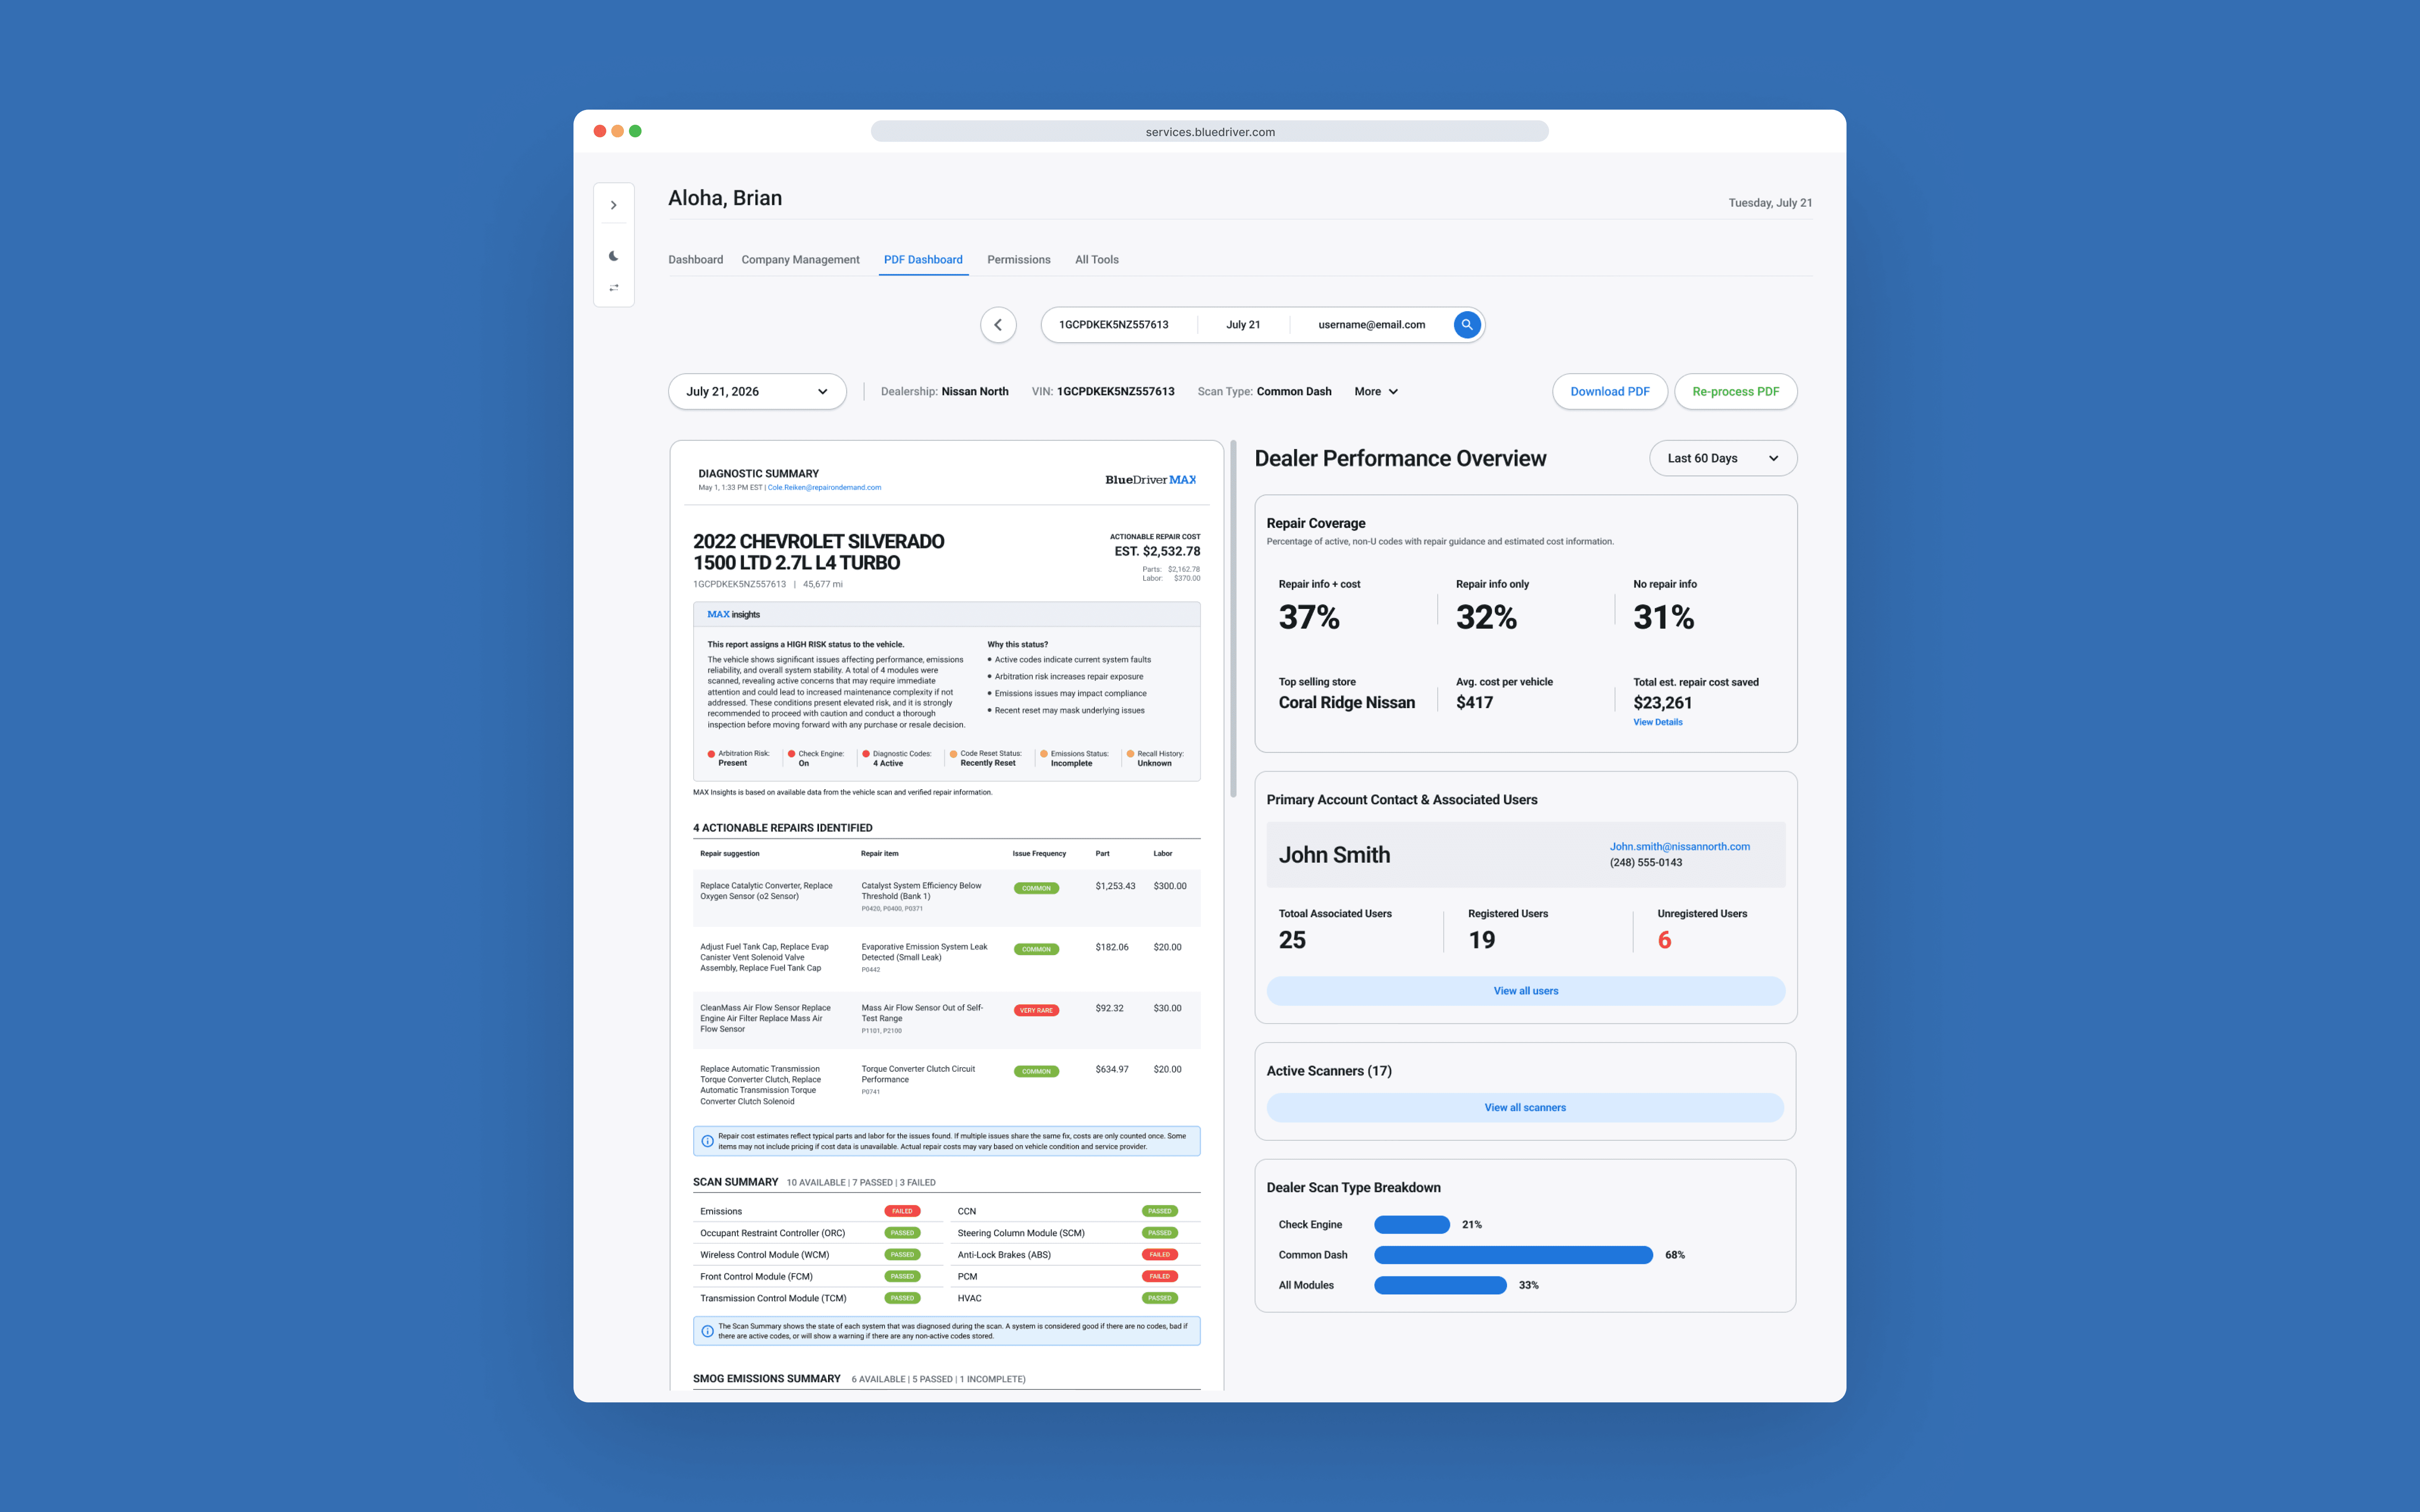Click the EST. $2,532.78 repair cost
The height and width of the screenshot is (1512, 2420).
pos(1157,551)
